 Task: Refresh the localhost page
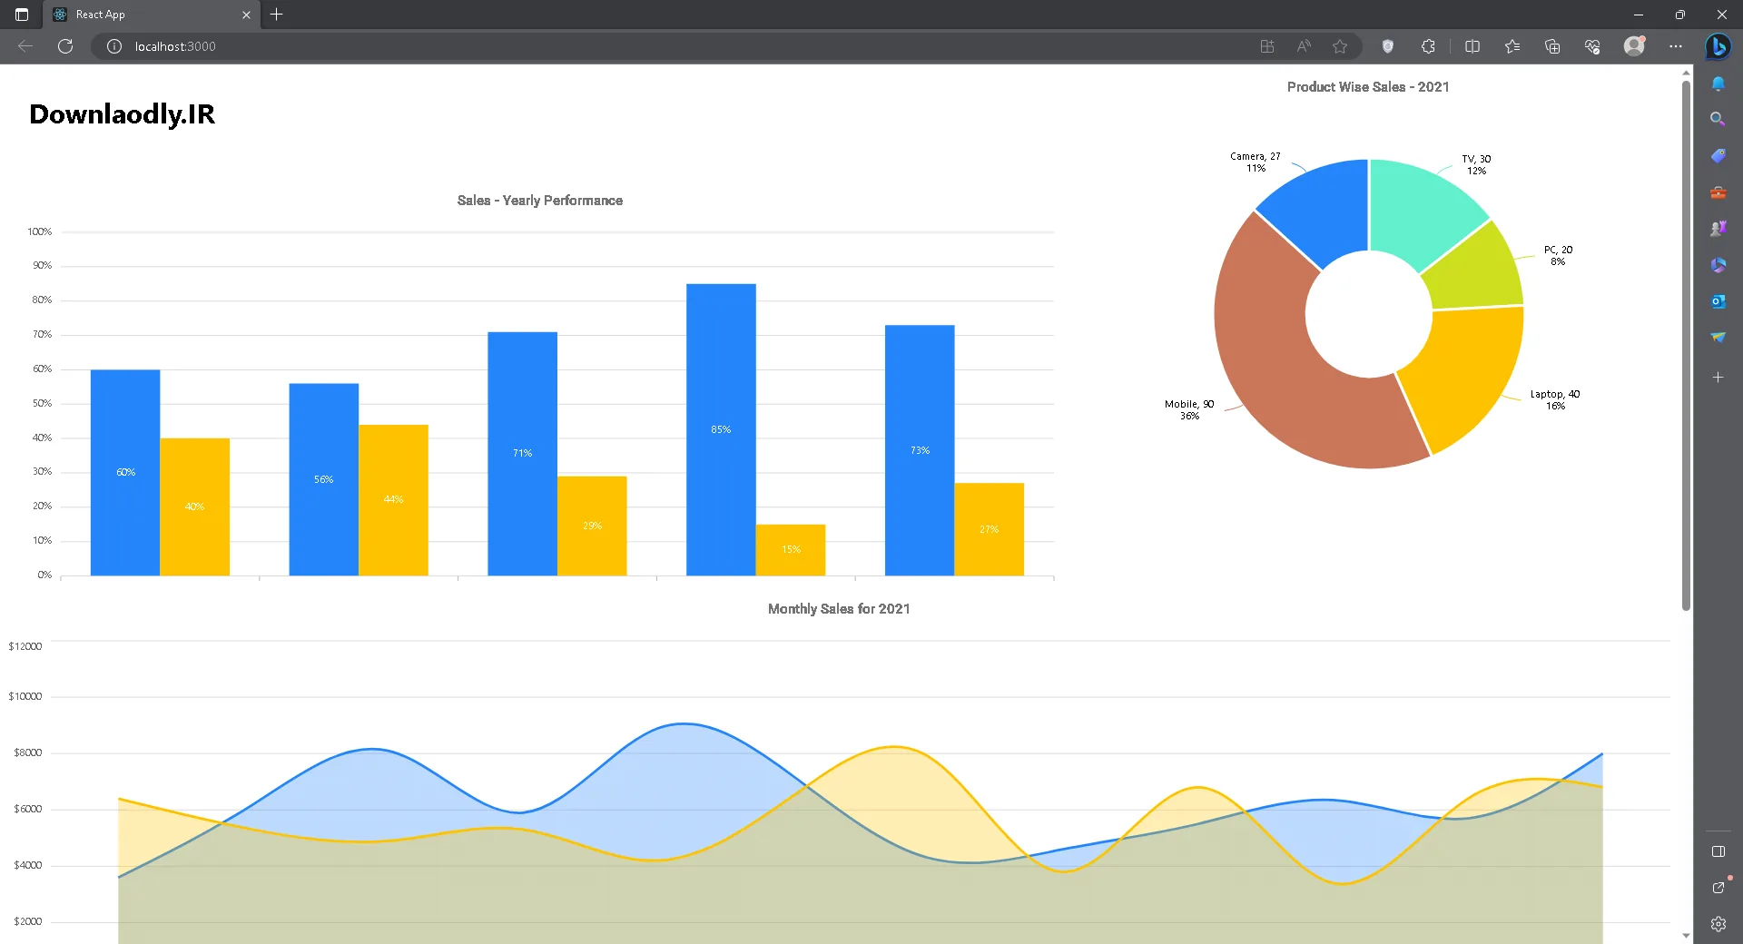(x=65, y=46)
